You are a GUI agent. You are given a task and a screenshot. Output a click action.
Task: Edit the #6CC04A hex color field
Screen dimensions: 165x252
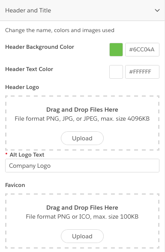142,50
